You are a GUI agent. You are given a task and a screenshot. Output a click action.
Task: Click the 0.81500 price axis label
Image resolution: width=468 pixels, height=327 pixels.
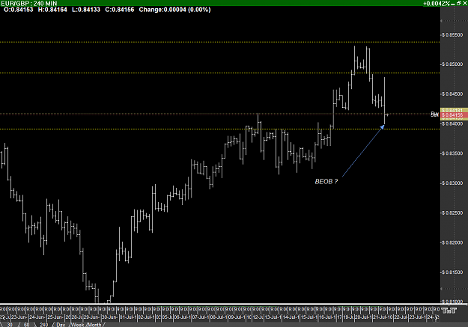coord(452,272)
